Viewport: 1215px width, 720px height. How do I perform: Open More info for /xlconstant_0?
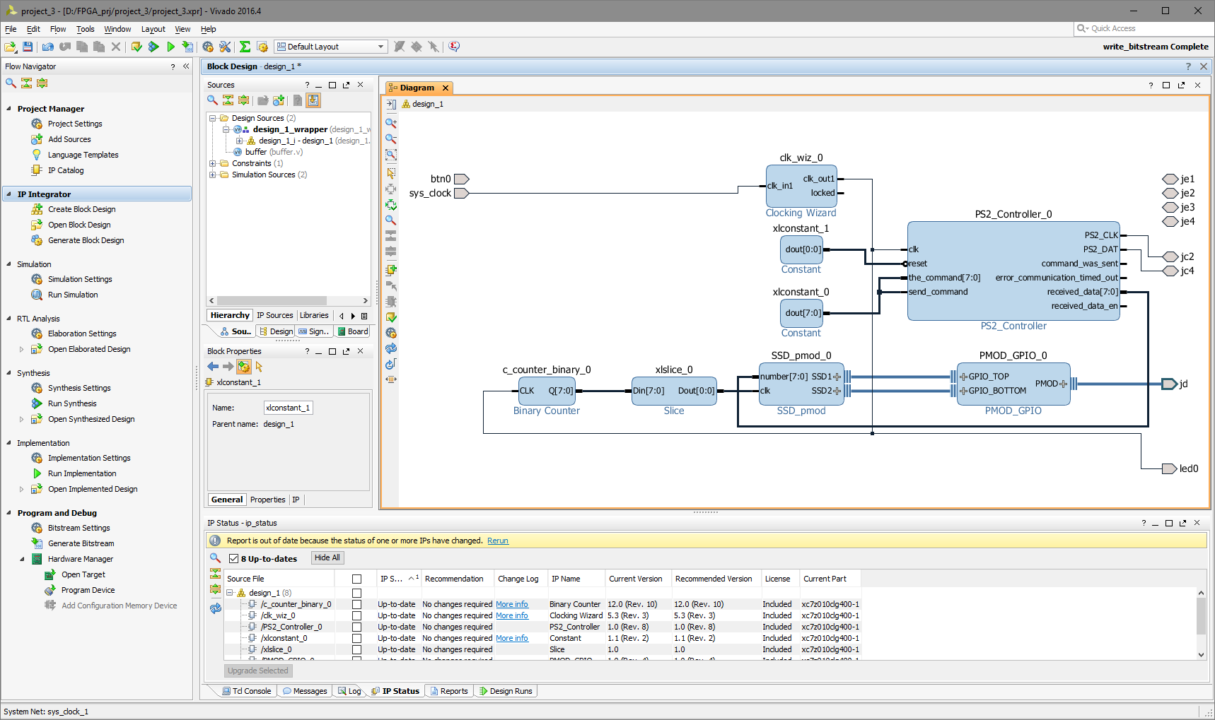tap(512, 639)
